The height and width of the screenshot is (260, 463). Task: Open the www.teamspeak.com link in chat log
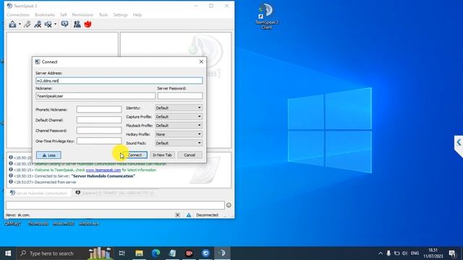103,170
